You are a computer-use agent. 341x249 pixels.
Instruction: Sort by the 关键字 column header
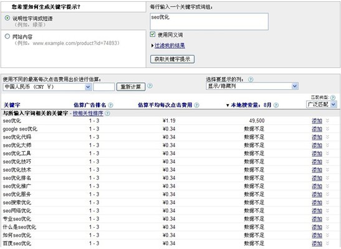point(12,105)
